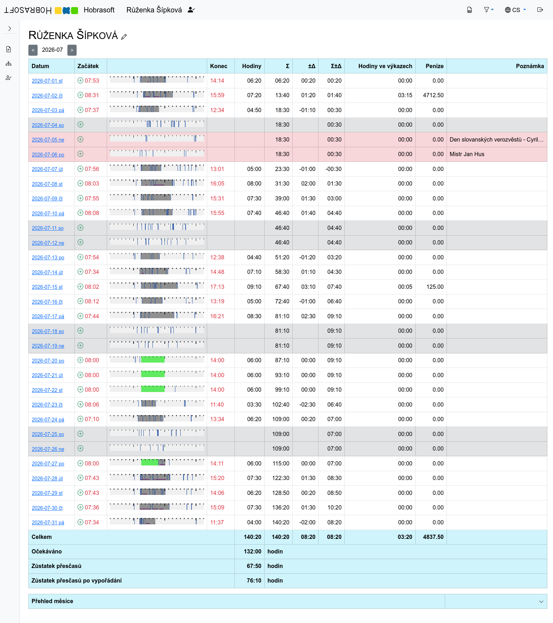The image size is (553, 623).
Task: Add a record with plus on 2026-07-06
Action: (x=81, y=154)
